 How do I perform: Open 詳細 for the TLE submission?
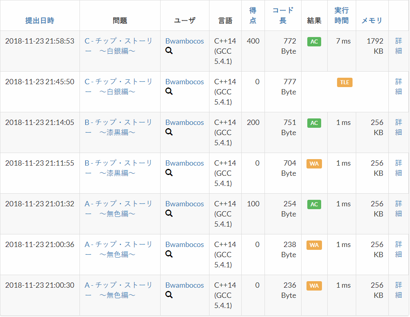(x=399, y=86)
